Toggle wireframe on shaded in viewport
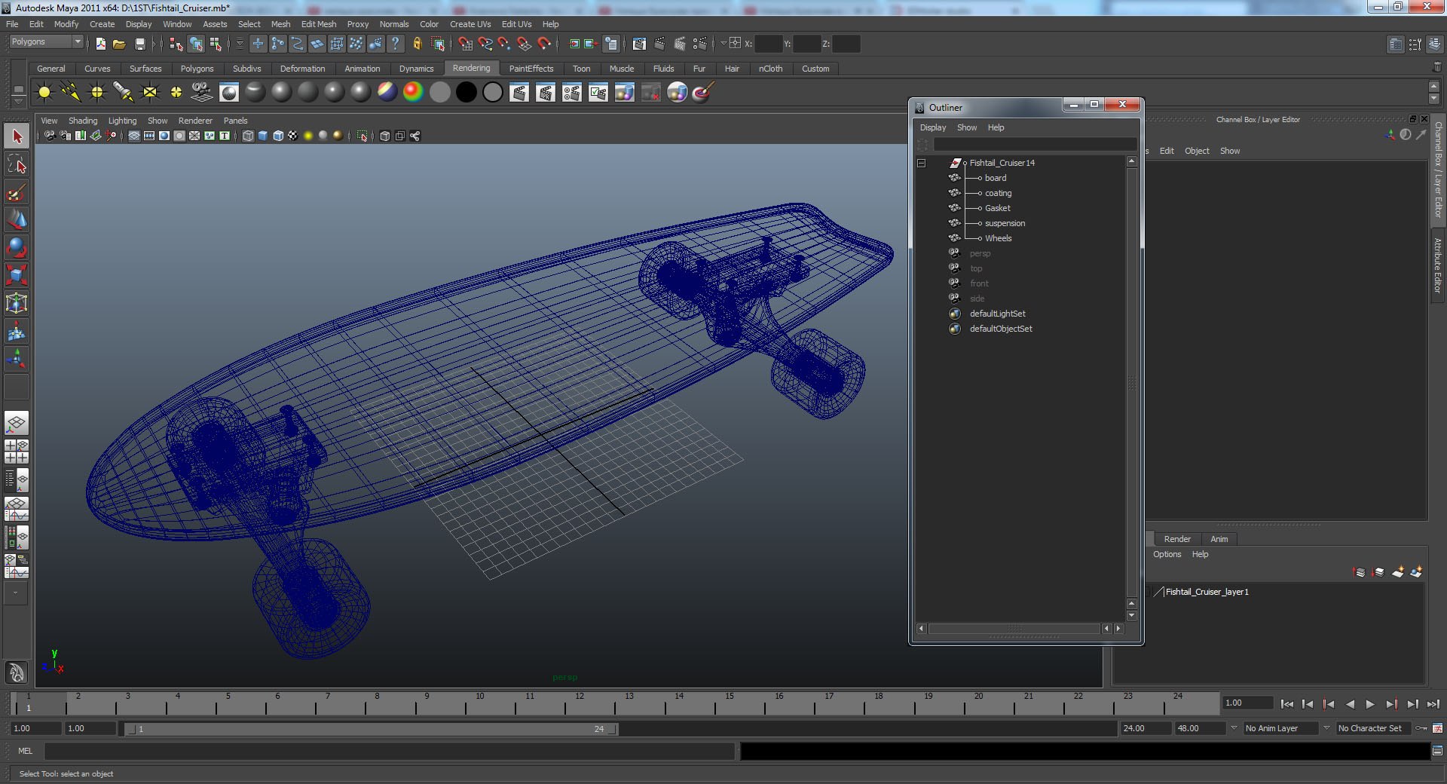Screen dimensions: 1447x784 point(278,136)
